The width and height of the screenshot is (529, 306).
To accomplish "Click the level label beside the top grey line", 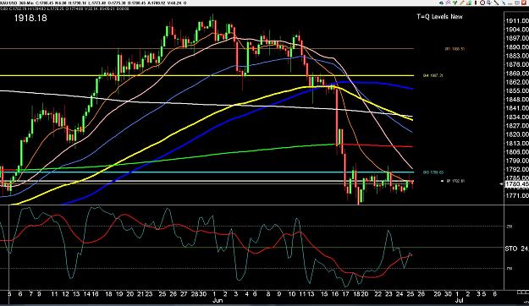I will 455,49.
